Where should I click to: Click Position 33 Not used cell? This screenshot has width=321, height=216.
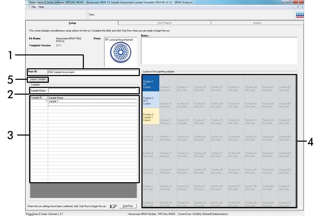point(219,83)
